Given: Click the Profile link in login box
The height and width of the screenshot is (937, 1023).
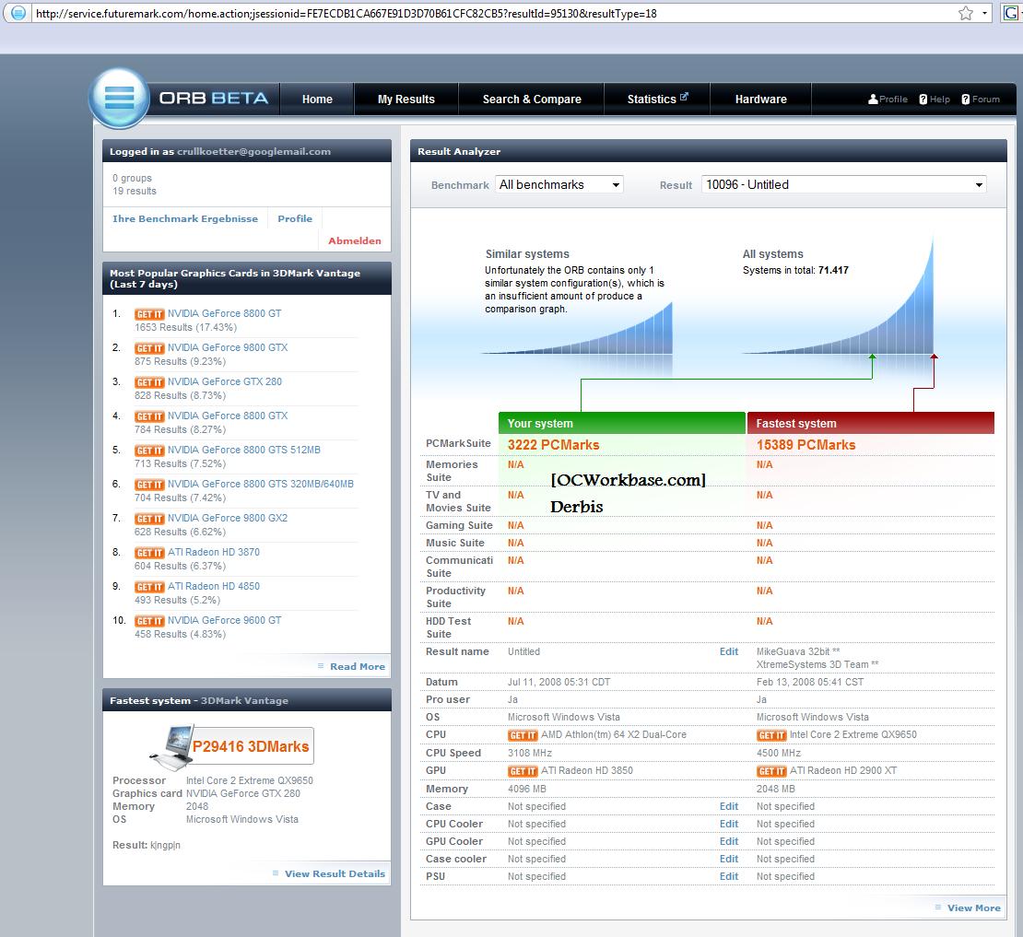Looking at the screenshot, I should 295,219.
